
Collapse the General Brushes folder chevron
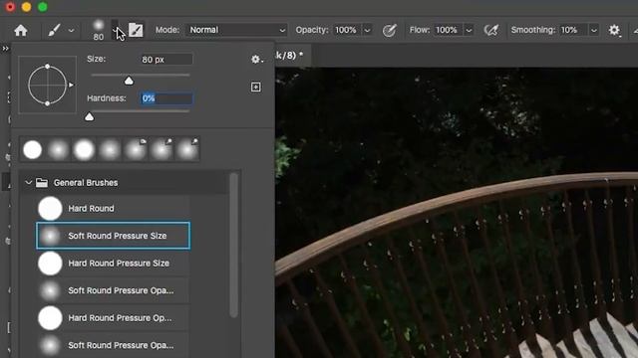(29, 183)
